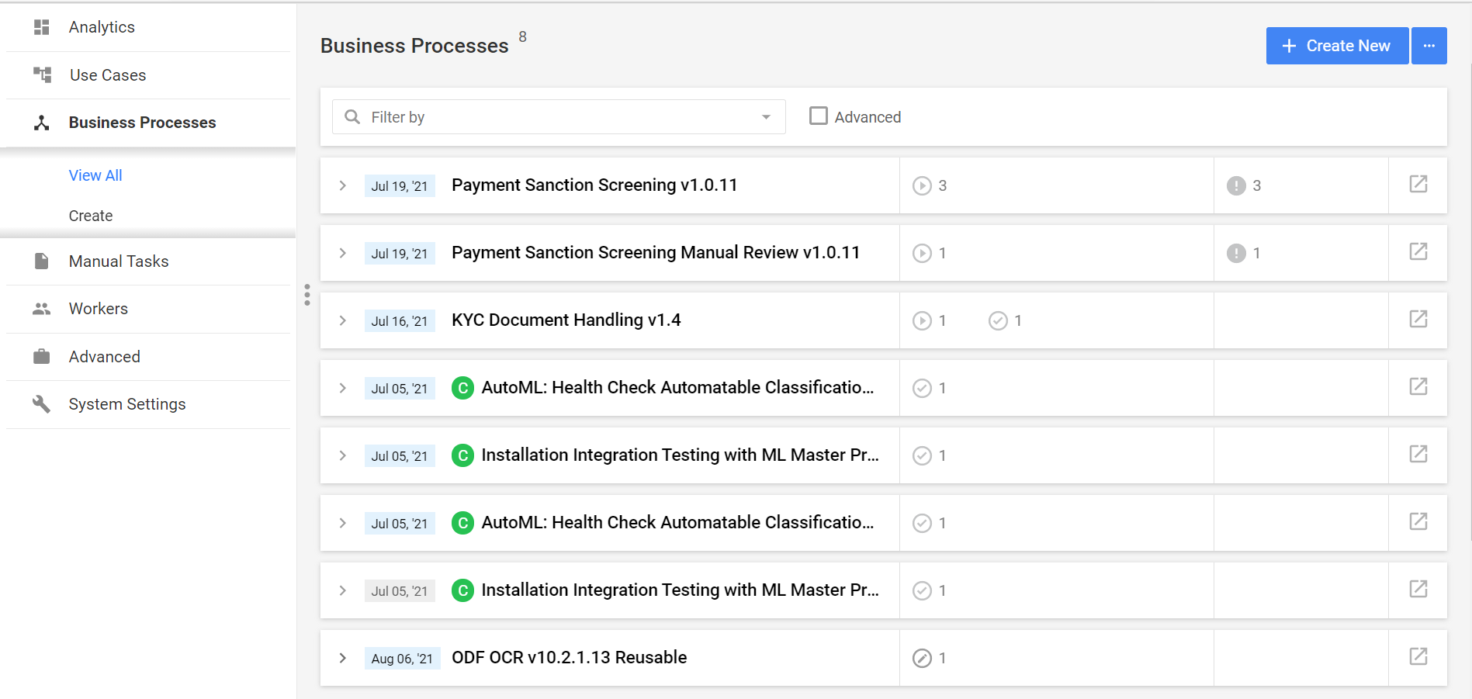The height and width of the screenshot is (699, 1472).
Task: Click the Advanced briefcase icon
Action: click(42, 357)
